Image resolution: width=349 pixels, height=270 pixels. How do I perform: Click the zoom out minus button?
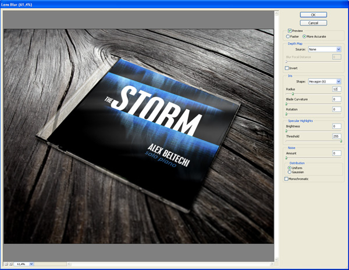coord(6,264)
